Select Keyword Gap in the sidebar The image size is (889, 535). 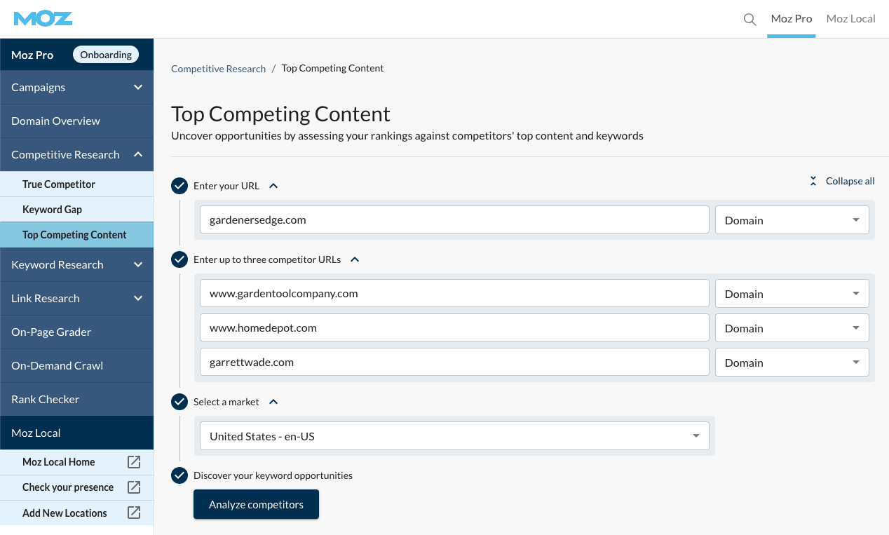pos(53,210)
